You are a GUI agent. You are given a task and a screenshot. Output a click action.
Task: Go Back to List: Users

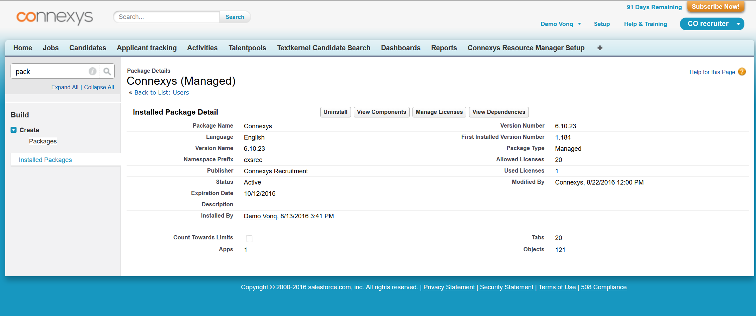click(x=161, y=92)
